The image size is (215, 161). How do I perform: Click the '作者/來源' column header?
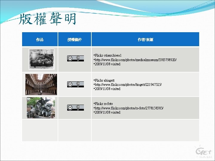[x=145, y=39]
